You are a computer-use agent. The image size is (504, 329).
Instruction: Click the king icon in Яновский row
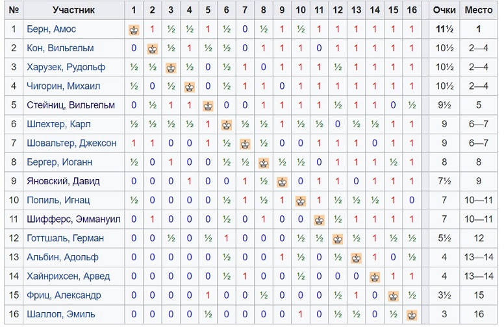tap(283, 182)
